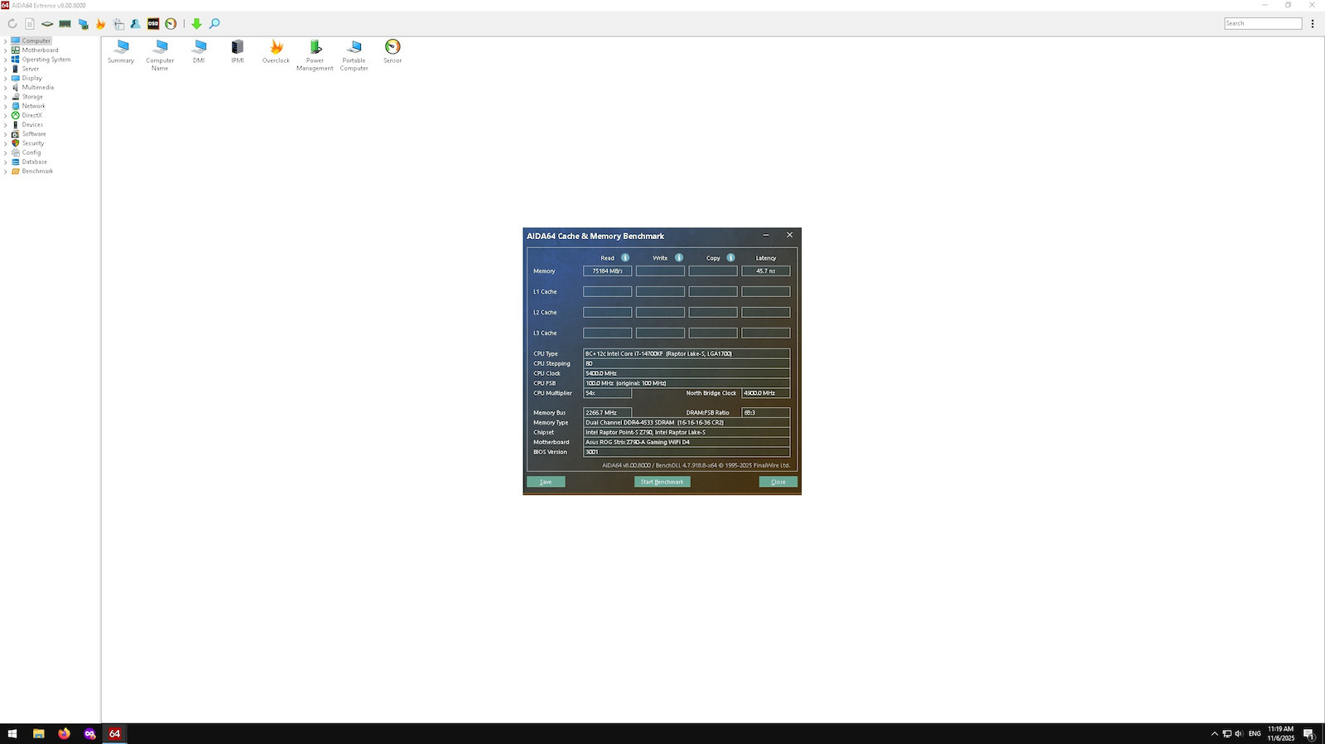The width and height of the screenshot is (1325, 744).
Task: Click the OSD panel toolbar icon
Action: 153,24
